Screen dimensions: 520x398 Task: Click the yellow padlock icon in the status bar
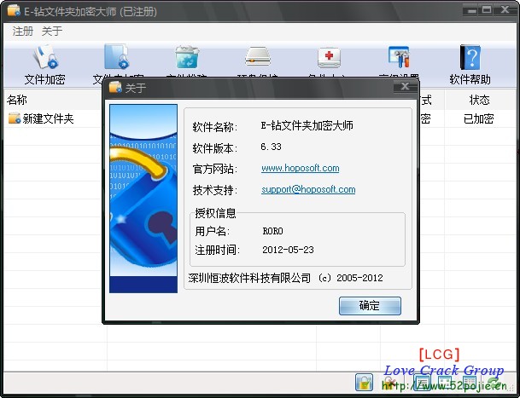[x=364, y=383]
